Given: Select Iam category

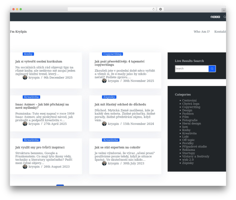Looking at the screenshot, I should pos(185,127).
